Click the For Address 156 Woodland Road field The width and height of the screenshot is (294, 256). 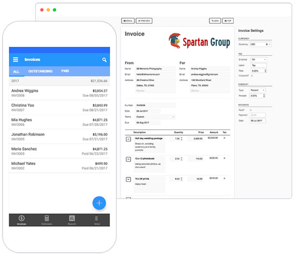point(210,80)
